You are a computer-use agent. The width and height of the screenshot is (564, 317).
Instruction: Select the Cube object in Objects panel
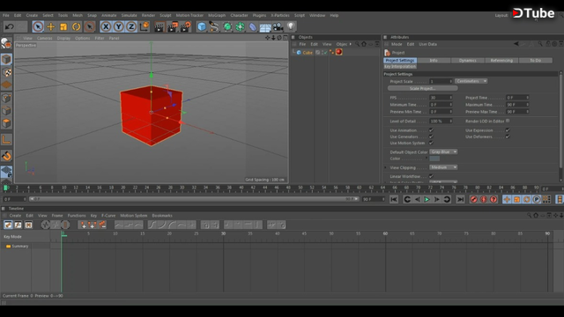(308, 53)
